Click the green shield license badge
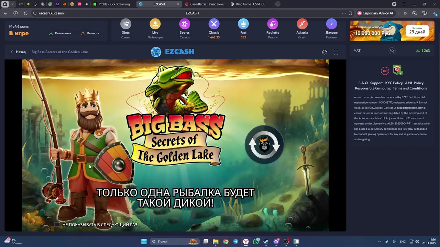Viewport: 440px width, 247px height. [x=398, y=70]
